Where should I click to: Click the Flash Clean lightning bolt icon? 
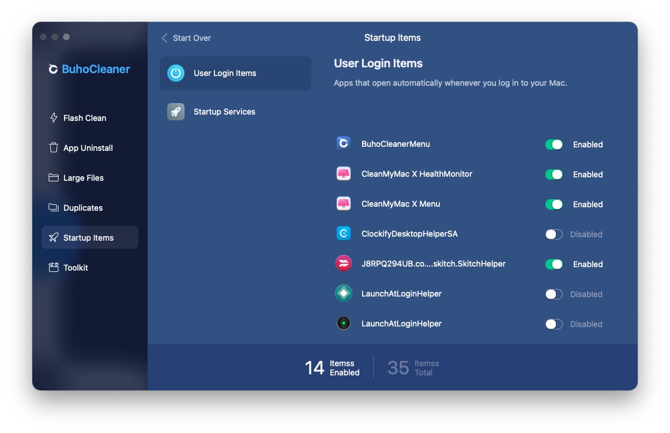(x=54, y=117)
